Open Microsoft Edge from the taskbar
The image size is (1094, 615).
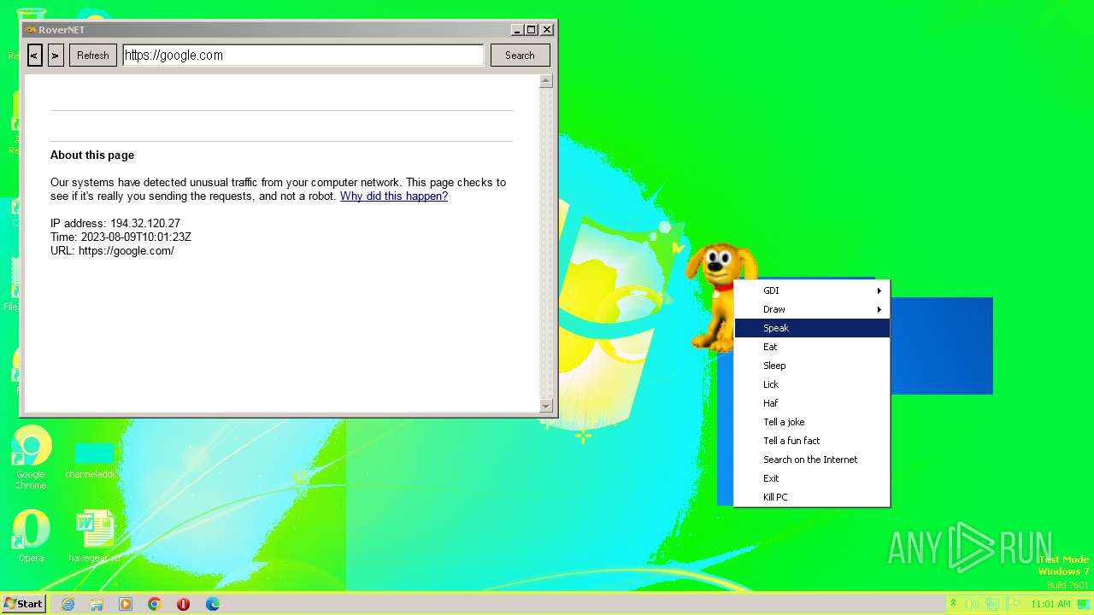coord(213,604)
